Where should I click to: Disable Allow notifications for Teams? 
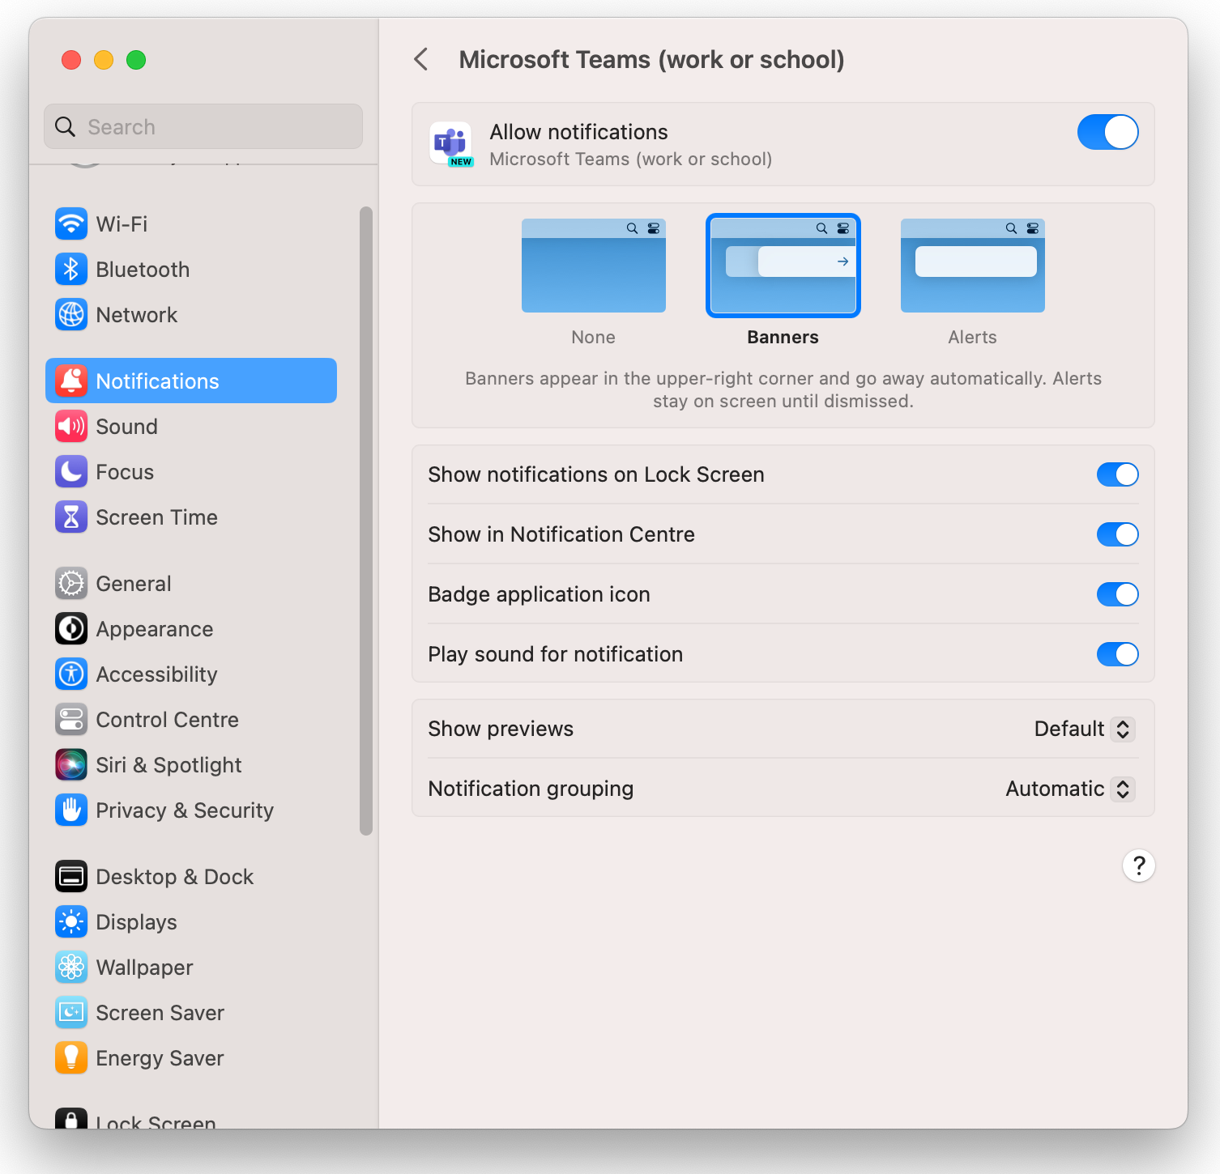coord(1107,132)
